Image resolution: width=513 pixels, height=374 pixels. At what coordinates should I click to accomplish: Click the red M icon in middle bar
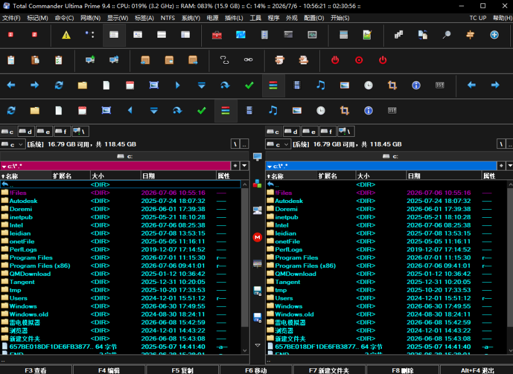coord(258,237)
